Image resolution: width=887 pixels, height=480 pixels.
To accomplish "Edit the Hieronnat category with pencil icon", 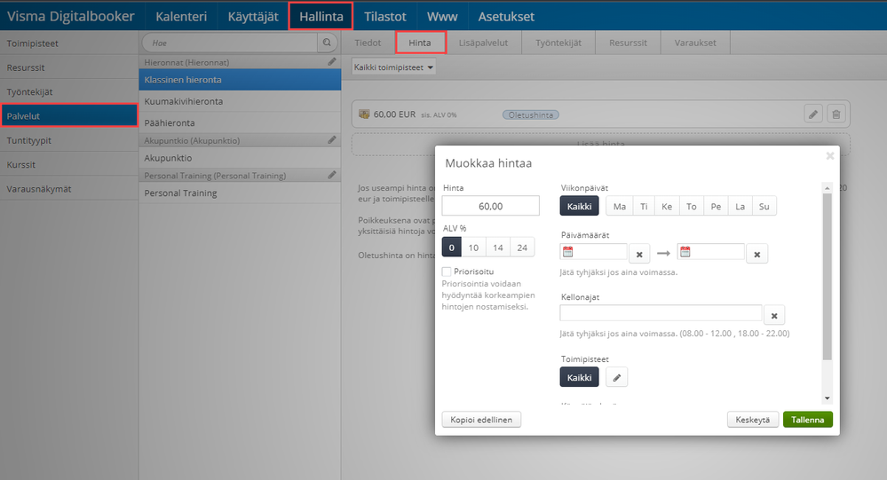I will click(x=332, y=61).
